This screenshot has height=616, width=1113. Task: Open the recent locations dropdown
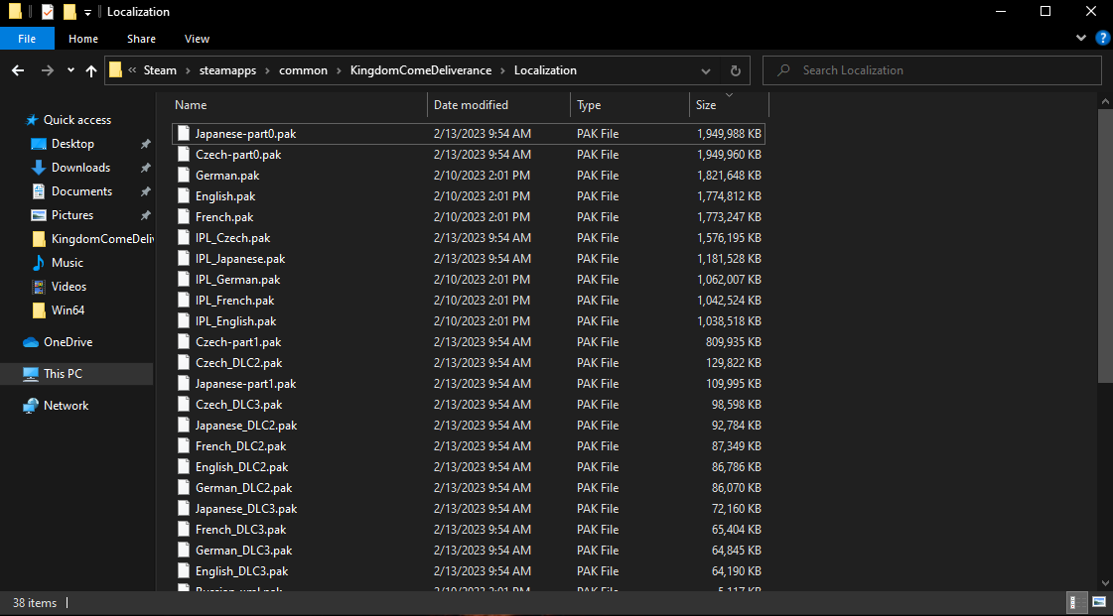70,70
